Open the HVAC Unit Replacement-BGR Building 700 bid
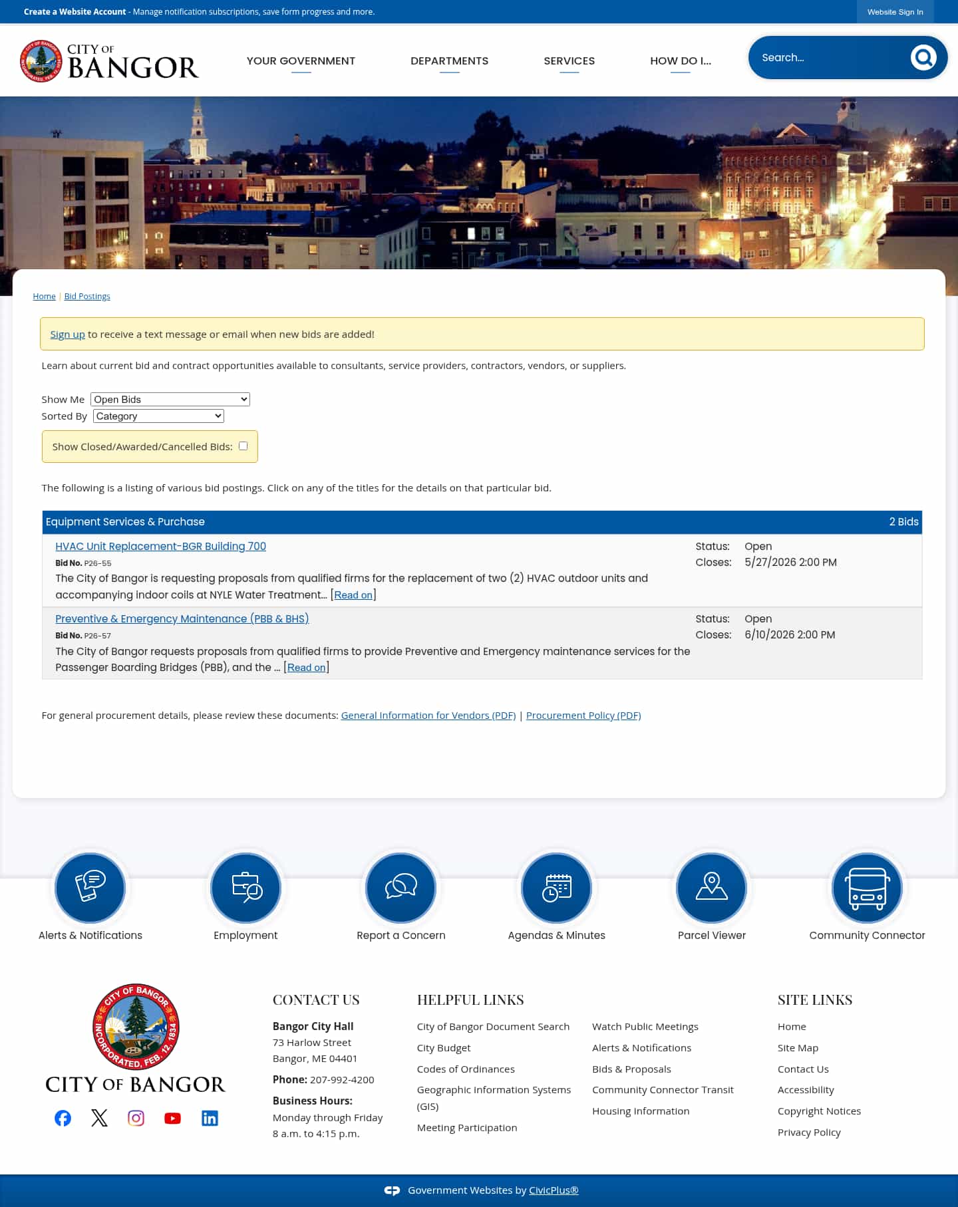Screen dimensions: 958x1207 (160, 546)
